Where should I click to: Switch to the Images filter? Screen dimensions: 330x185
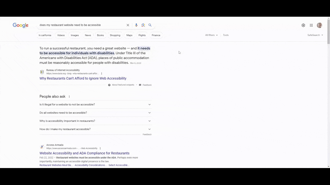click(x=75, y=35)
